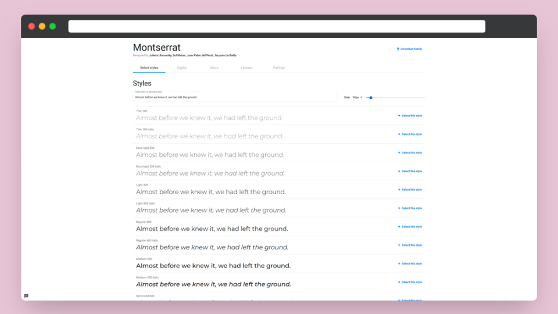Click the Light 300 label
Viewport: 558px width, 314px height.
coord(142,185)
